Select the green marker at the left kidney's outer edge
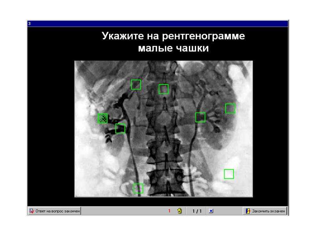The width and height of the screenshot is (315, 236). (230, 109)
